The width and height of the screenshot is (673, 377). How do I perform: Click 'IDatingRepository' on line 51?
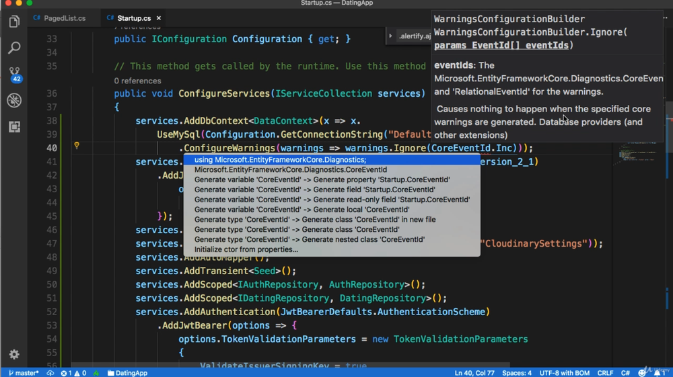coord(283,298)
